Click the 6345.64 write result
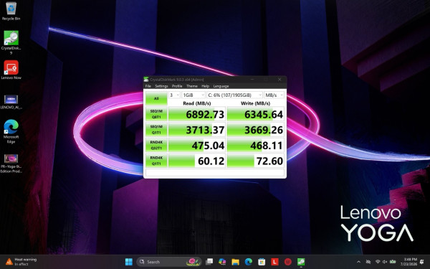 click(255, 114)
